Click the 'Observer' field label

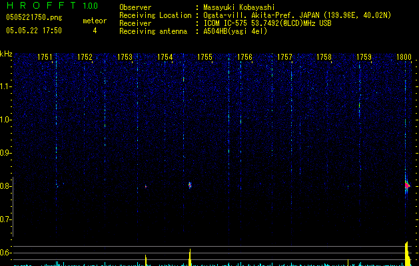(135, 7)
